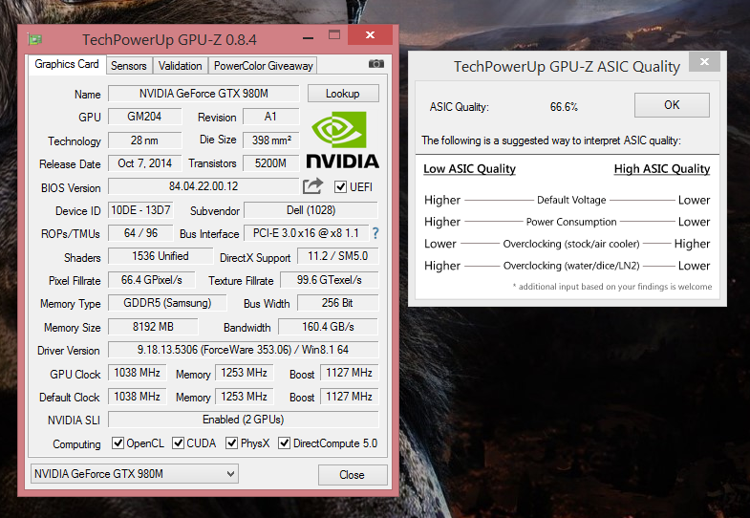The height and width of the screenshot is (518, 750).
Task: Open bus interface help question mark
Action: [x=375, y=233]
